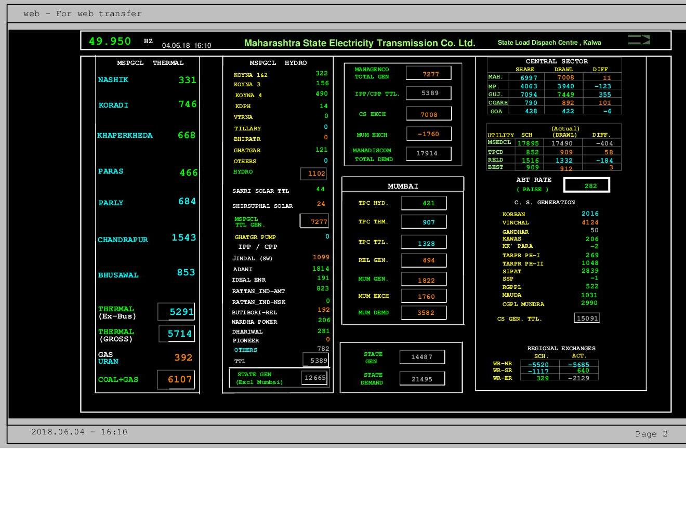Select negative MUM EXCH box -1760
The image size is (686, 530).
point(429,134)
